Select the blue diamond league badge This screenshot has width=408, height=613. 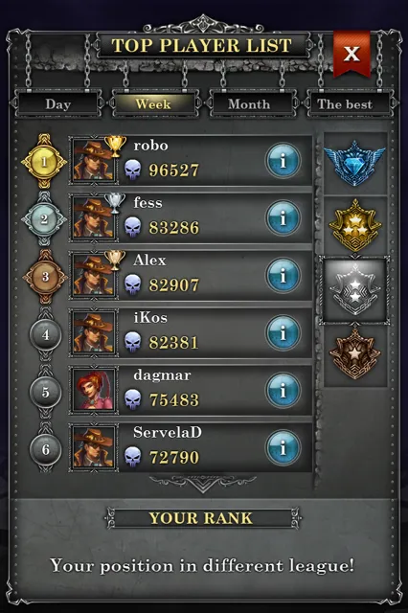click(355, 164)
